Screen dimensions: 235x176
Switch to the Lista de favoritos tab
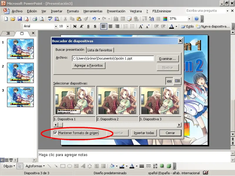pos(100,50)
